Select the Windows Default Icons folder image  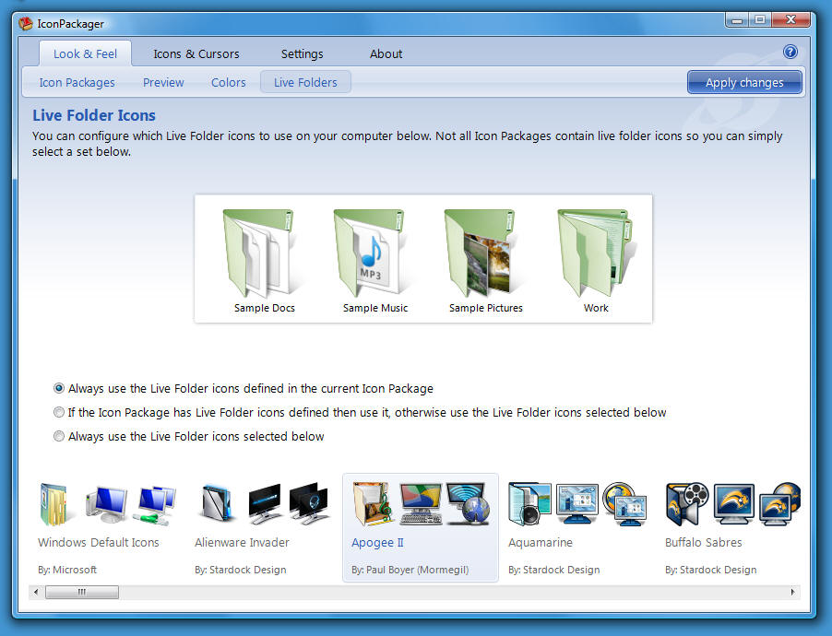coord(53,504)
